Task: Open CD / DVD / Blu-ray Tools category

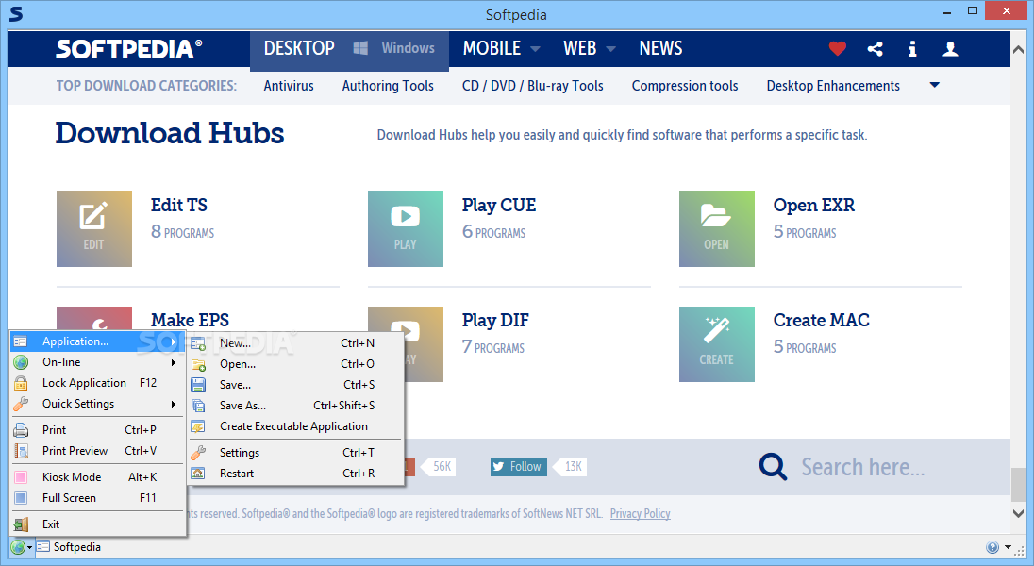Action: 533,86
